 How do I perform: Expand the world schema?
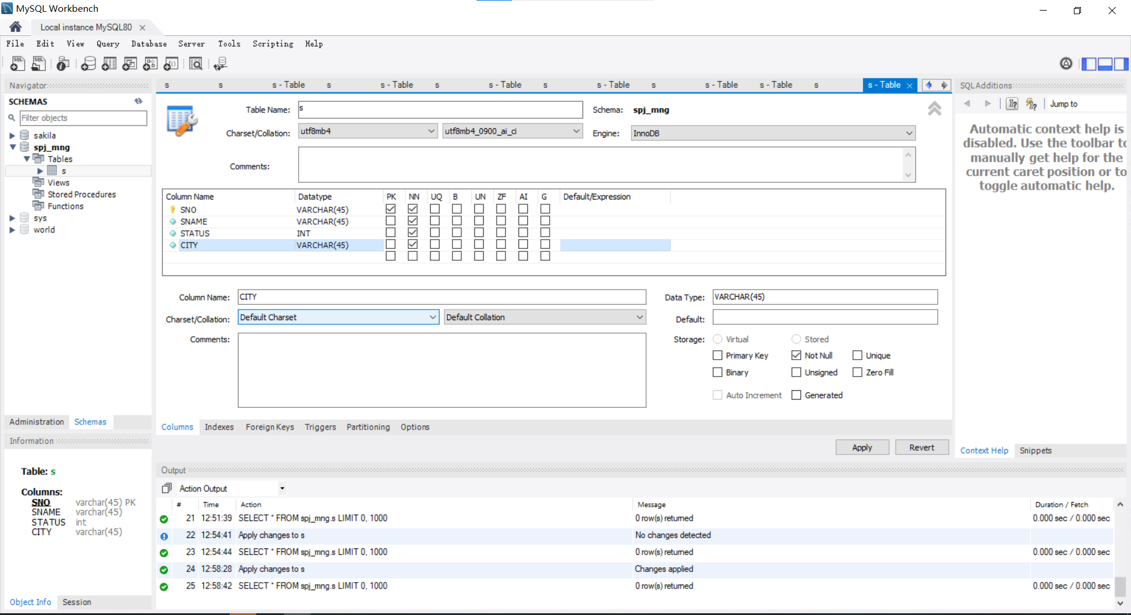12,230
